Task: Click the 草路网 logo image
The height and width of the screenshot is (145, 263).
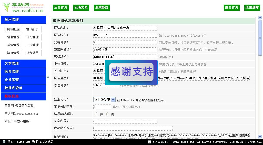Action: [23, 7]
